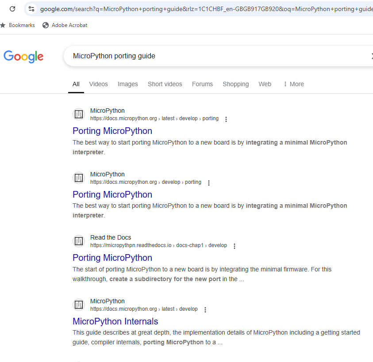Click favicon of second MicroPython result
This screenshot has height=362, width=373.
(79, 178)
